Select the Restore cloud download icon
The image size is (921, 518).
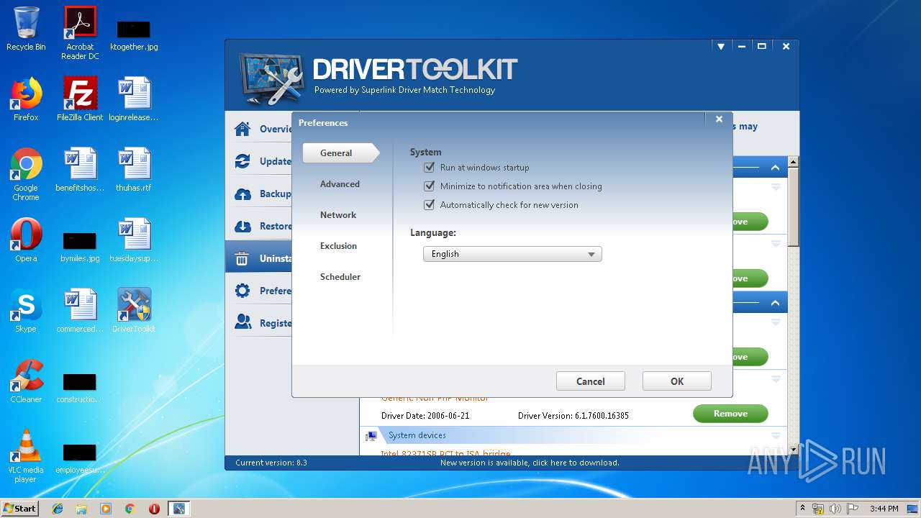(242, 226)
